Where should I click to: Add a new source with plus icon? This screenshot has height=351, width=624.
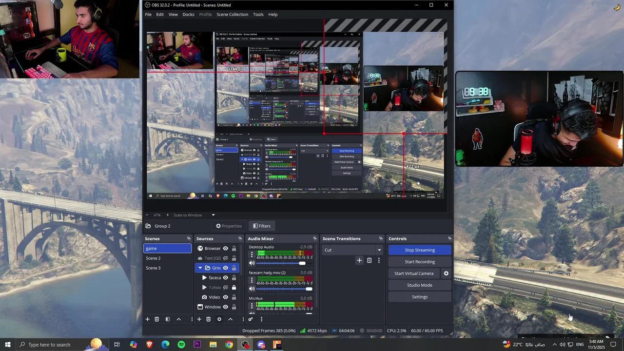199,319
